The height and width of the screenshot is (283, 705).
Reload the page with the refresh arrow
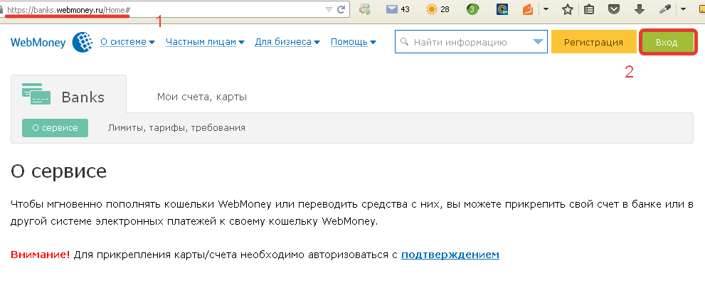pyautogui.click(x=341, y=9)
